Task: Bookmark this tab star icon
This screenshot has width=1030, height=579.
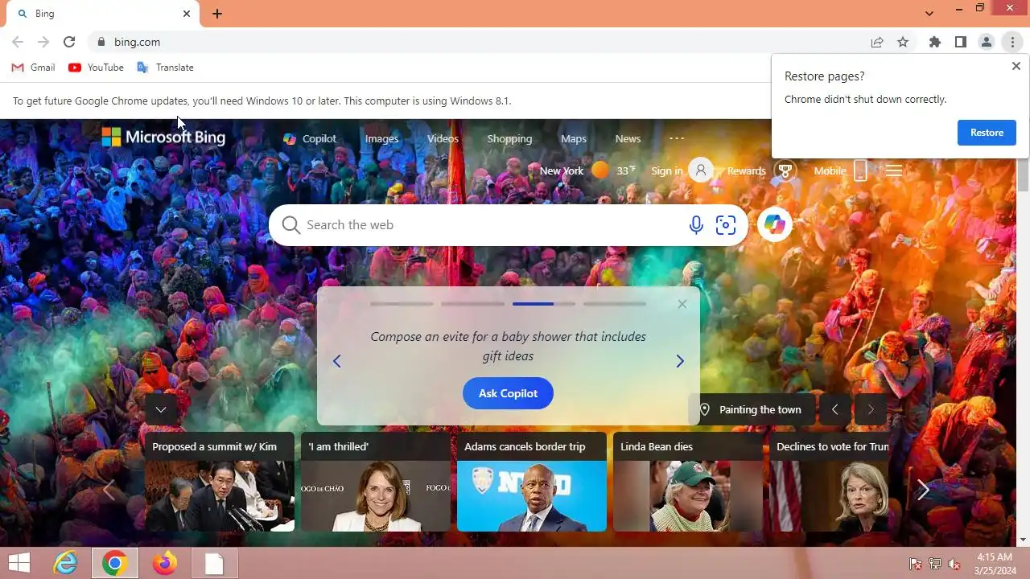Action: [903, 42]
